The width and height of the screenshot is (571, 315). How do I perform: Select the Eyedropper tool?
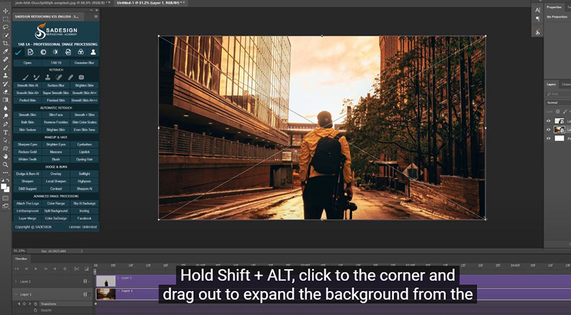click(5, 51)
